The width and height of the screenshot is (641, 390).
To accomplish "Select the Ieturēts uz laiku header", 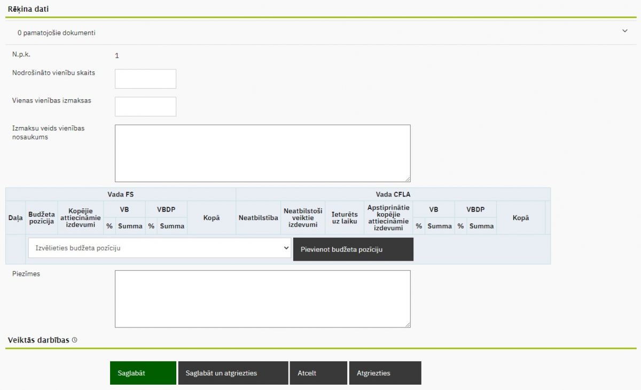I will 344,218.
